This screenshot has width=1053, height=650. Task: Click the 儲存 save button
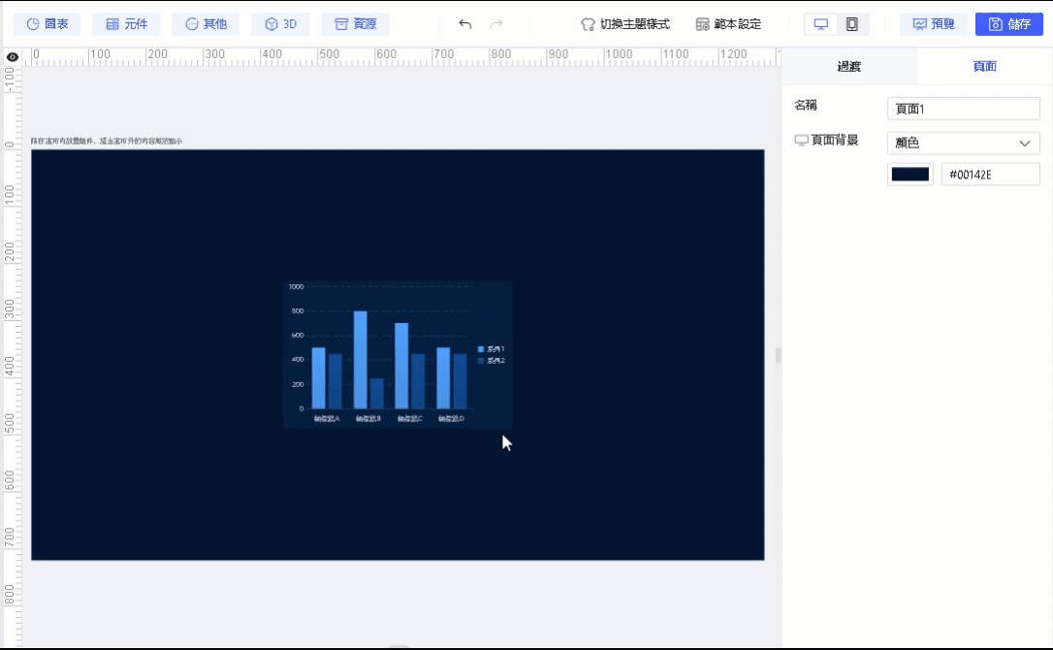1009,24
